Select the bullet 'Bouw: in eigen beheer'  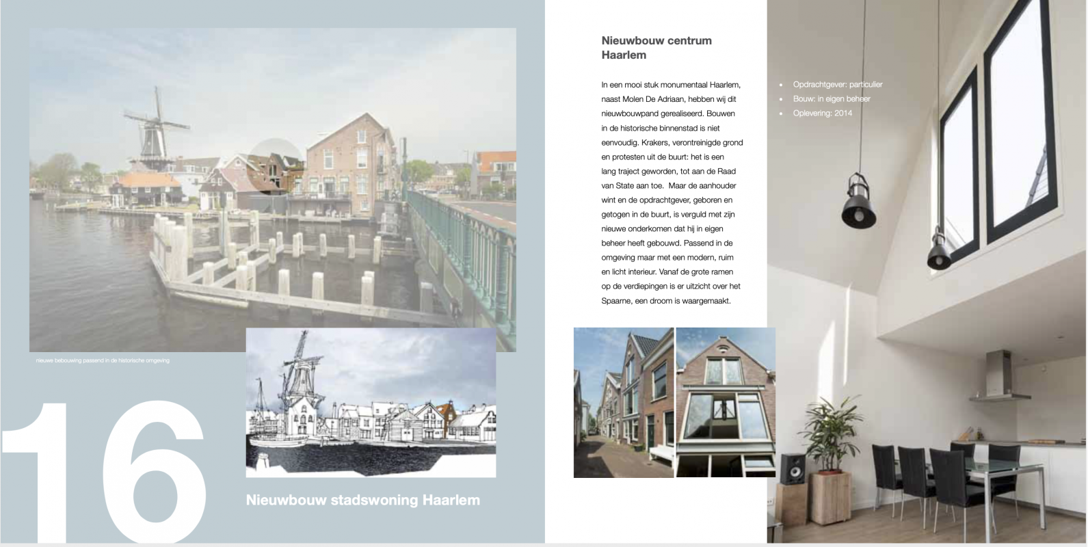click(831, 99)
